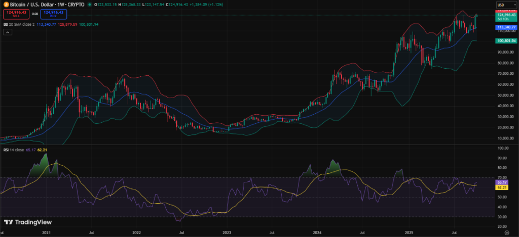Click the orange Bitcoin symbol icon

coord(4,5)
